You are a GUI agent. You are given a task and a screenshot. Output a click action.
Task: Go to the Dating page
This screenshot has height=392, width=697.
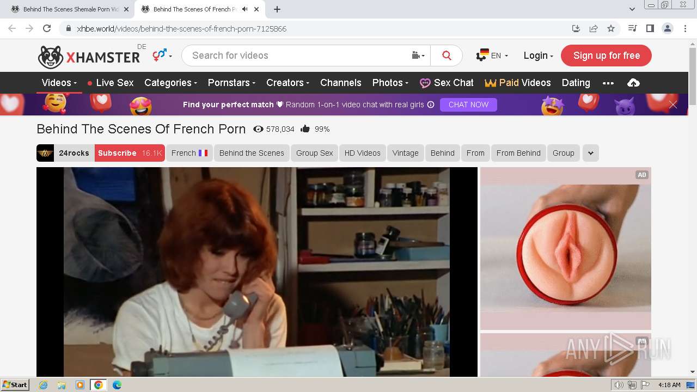click(x=576, y=83)
